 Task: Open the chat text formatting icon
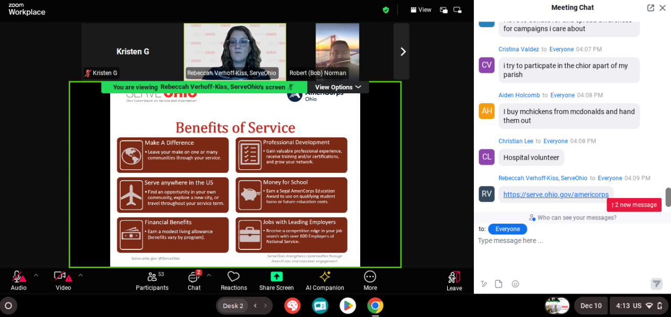(484, 284)
